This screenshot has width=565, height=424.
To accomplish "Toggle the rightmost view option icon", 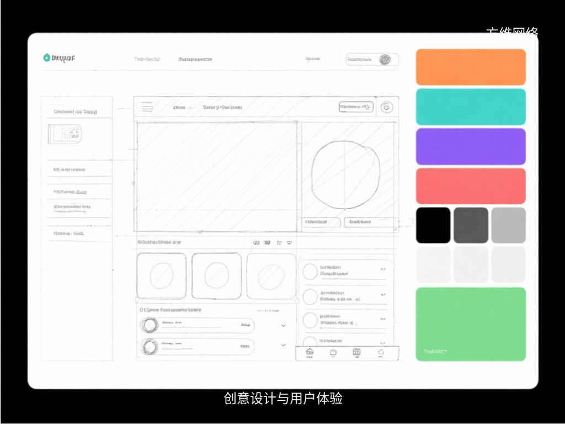I will point(289,242).
